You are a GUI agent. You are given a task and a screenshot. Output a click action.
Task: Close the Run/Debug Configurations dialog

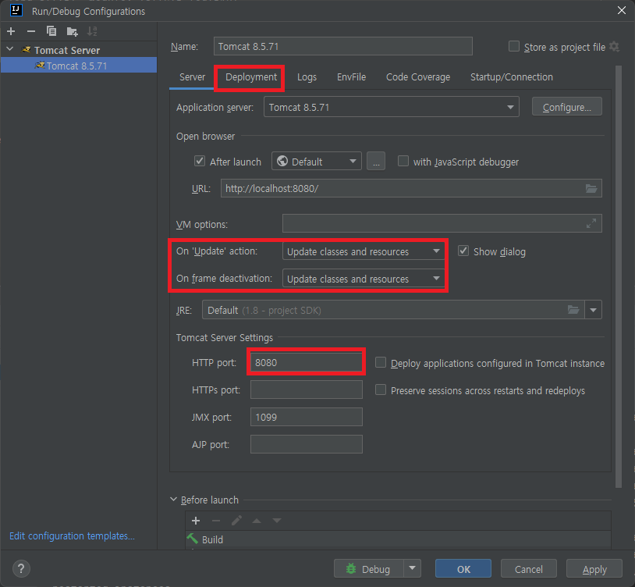622,10
